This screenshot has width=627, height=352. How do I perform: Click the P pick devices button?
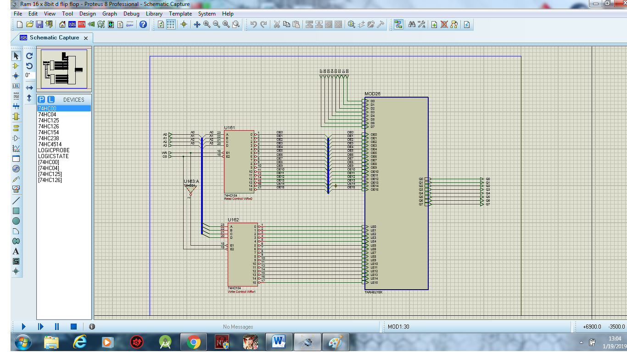(x=41, y=99)
